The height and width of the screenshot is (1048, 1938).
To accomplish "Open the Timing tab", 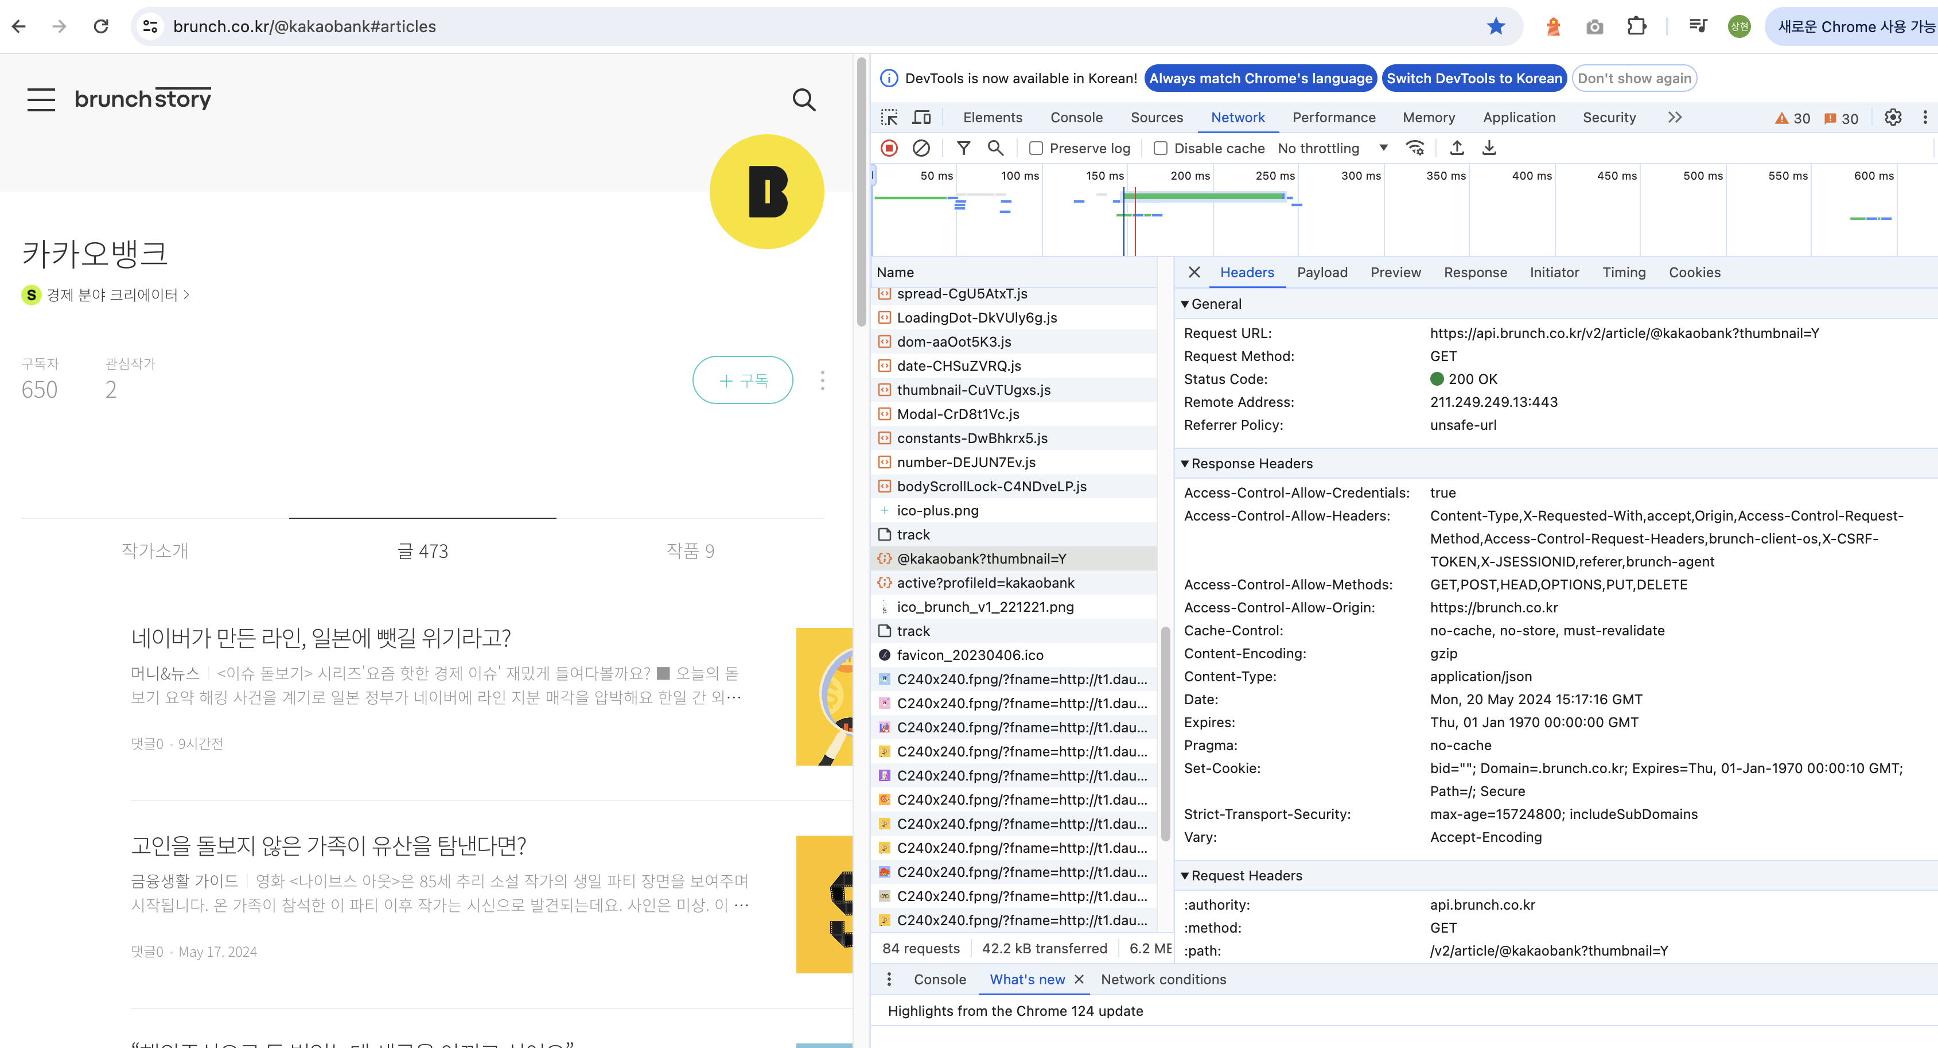I will click(1624, 273).
